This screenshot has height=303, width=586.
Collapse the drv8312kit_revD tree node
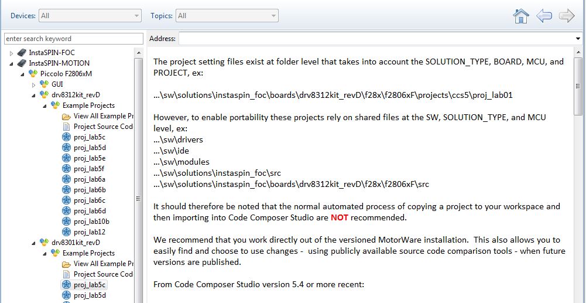[x=33, y=95]
